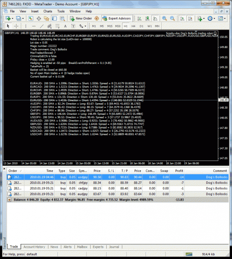232x259 pixels.
Task: Switch to the Journal tab
Action: (114, 247)
